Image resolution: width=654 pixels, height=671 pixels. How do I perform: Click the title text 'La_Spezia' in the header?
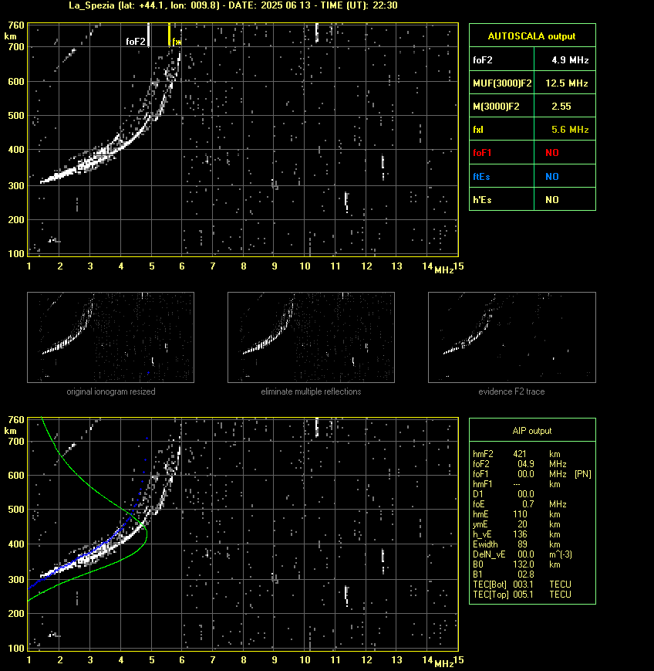click(92, 5)
